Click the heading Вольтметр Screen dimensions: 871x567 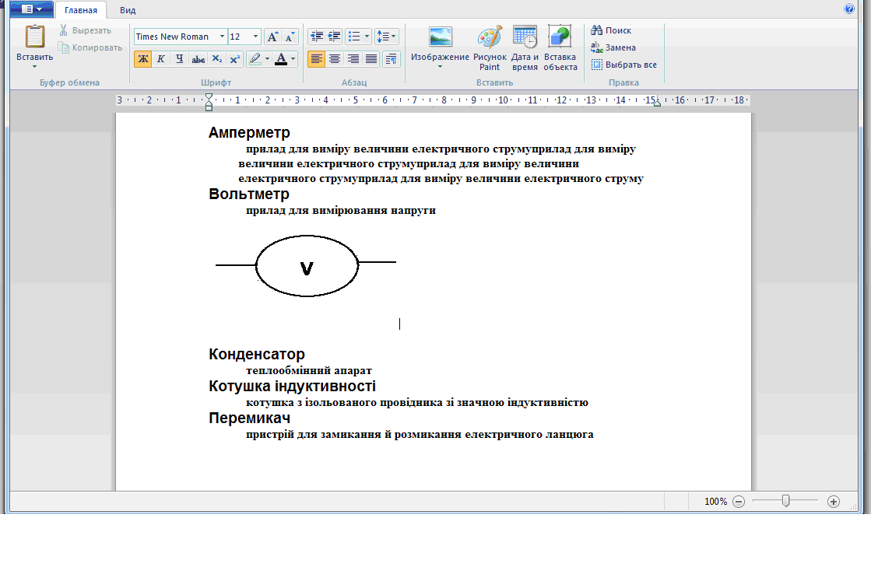[249, 194]
